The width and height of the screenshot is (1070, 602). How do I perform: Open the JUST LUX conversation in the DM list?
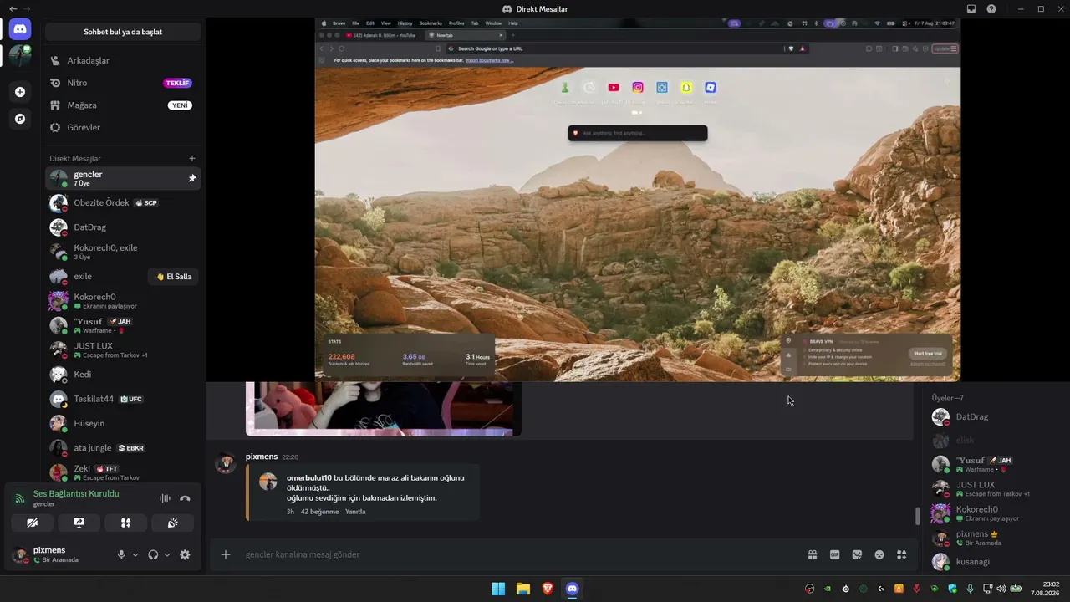point(123,349)
